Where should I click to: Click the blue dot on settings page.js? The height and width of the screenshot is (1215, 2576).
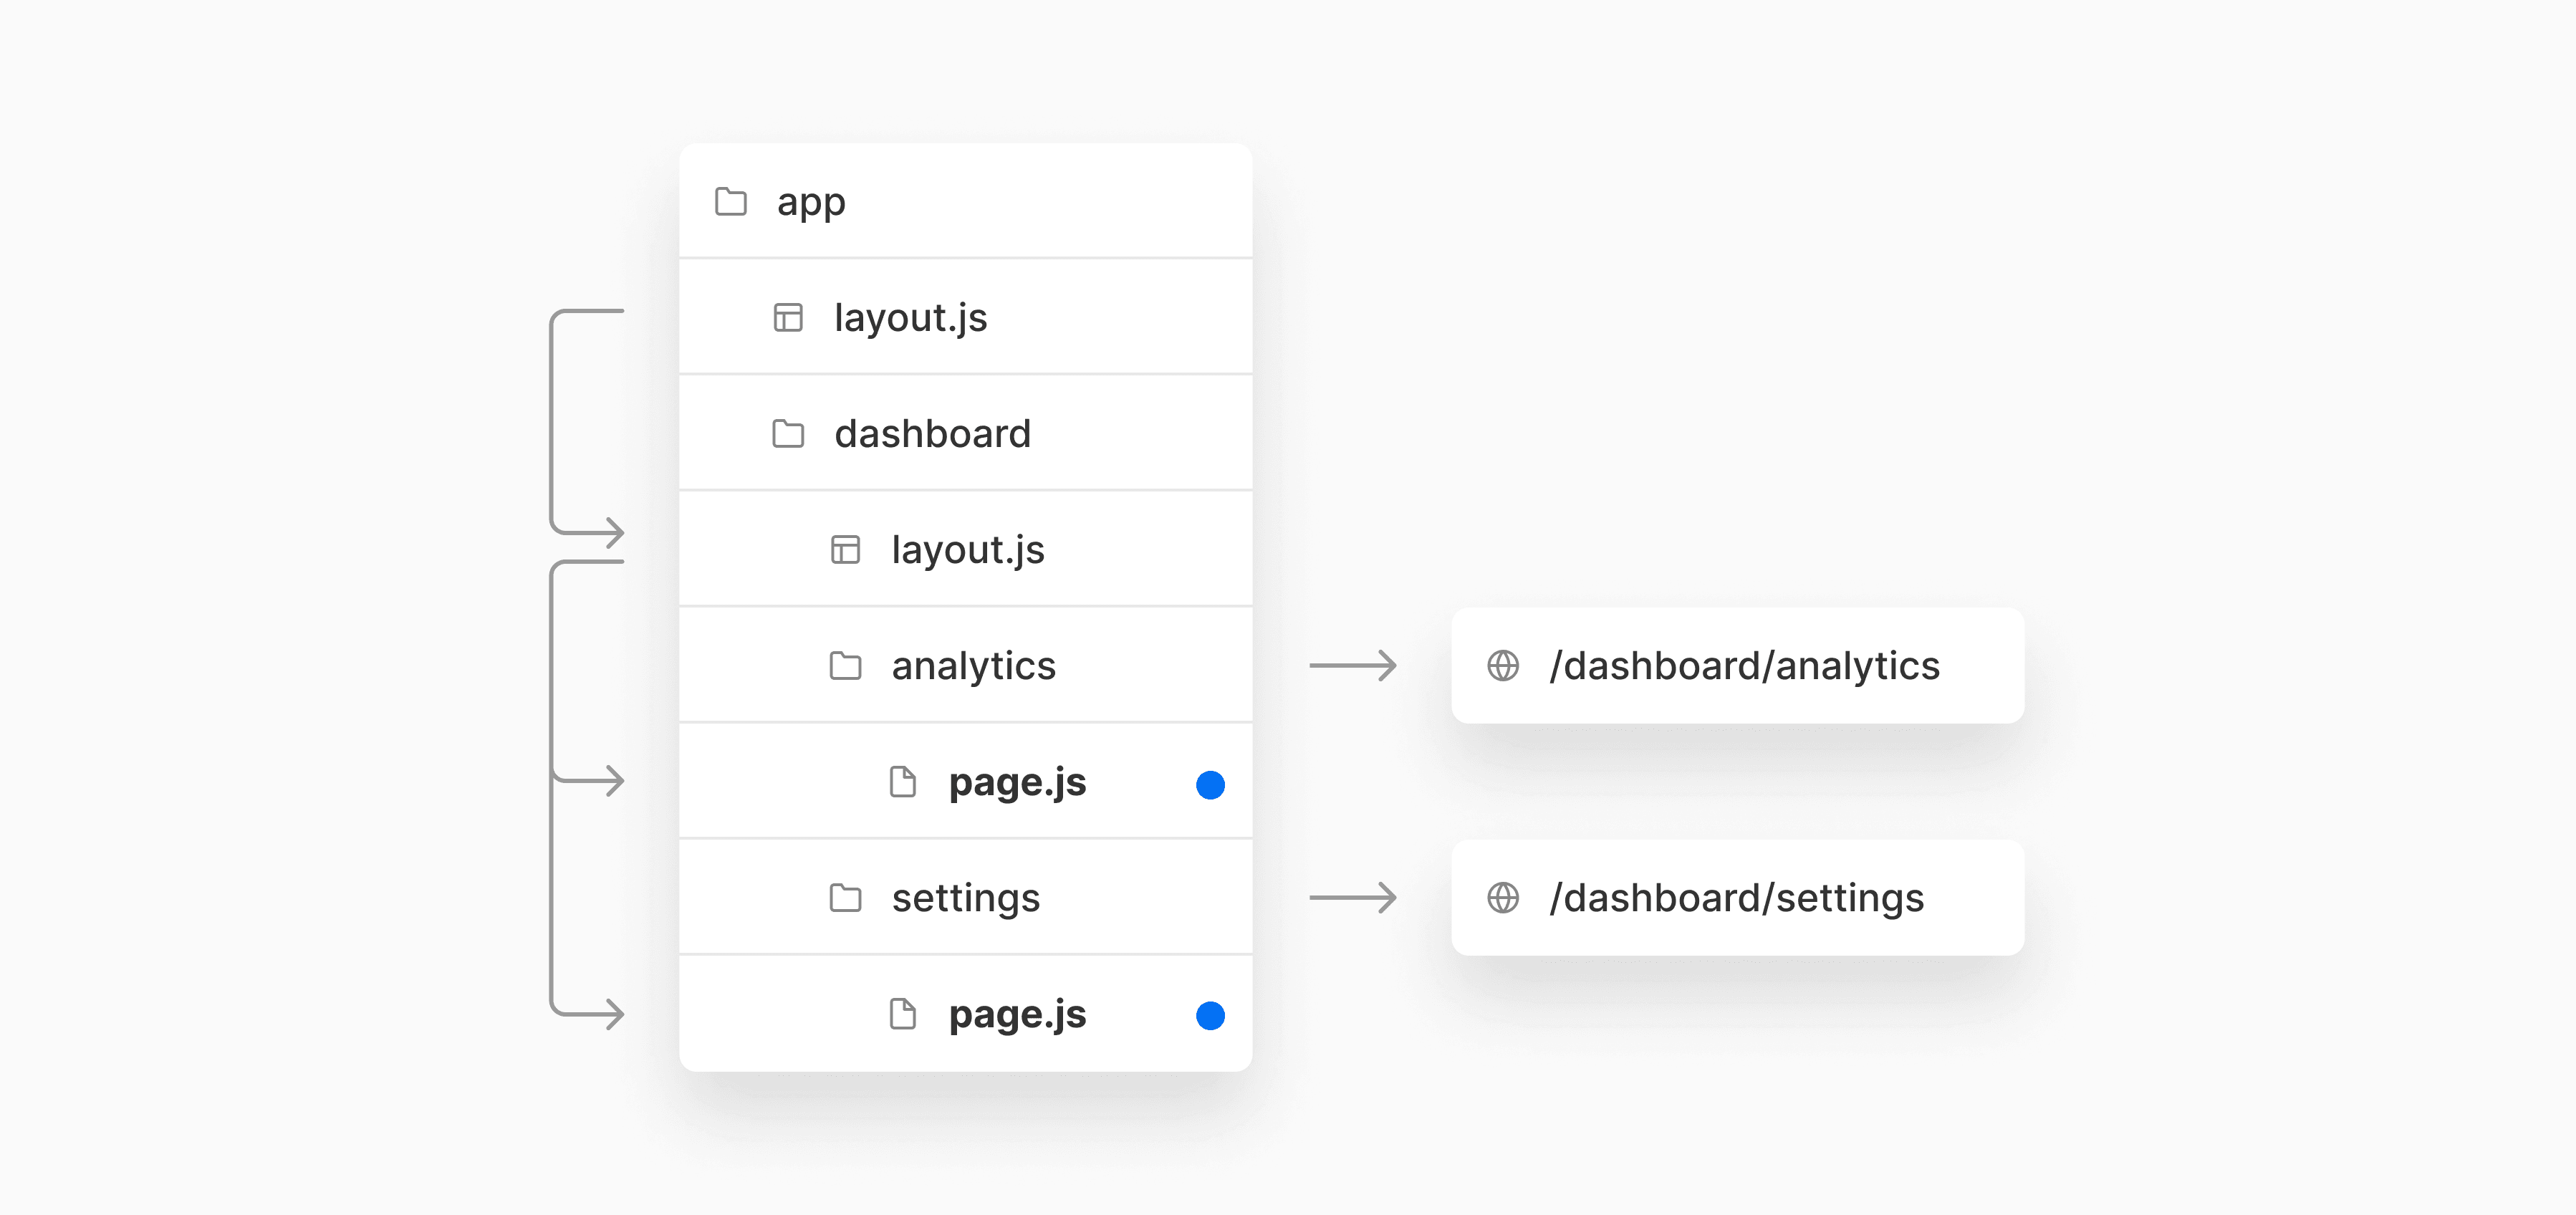[1210, 1016]
